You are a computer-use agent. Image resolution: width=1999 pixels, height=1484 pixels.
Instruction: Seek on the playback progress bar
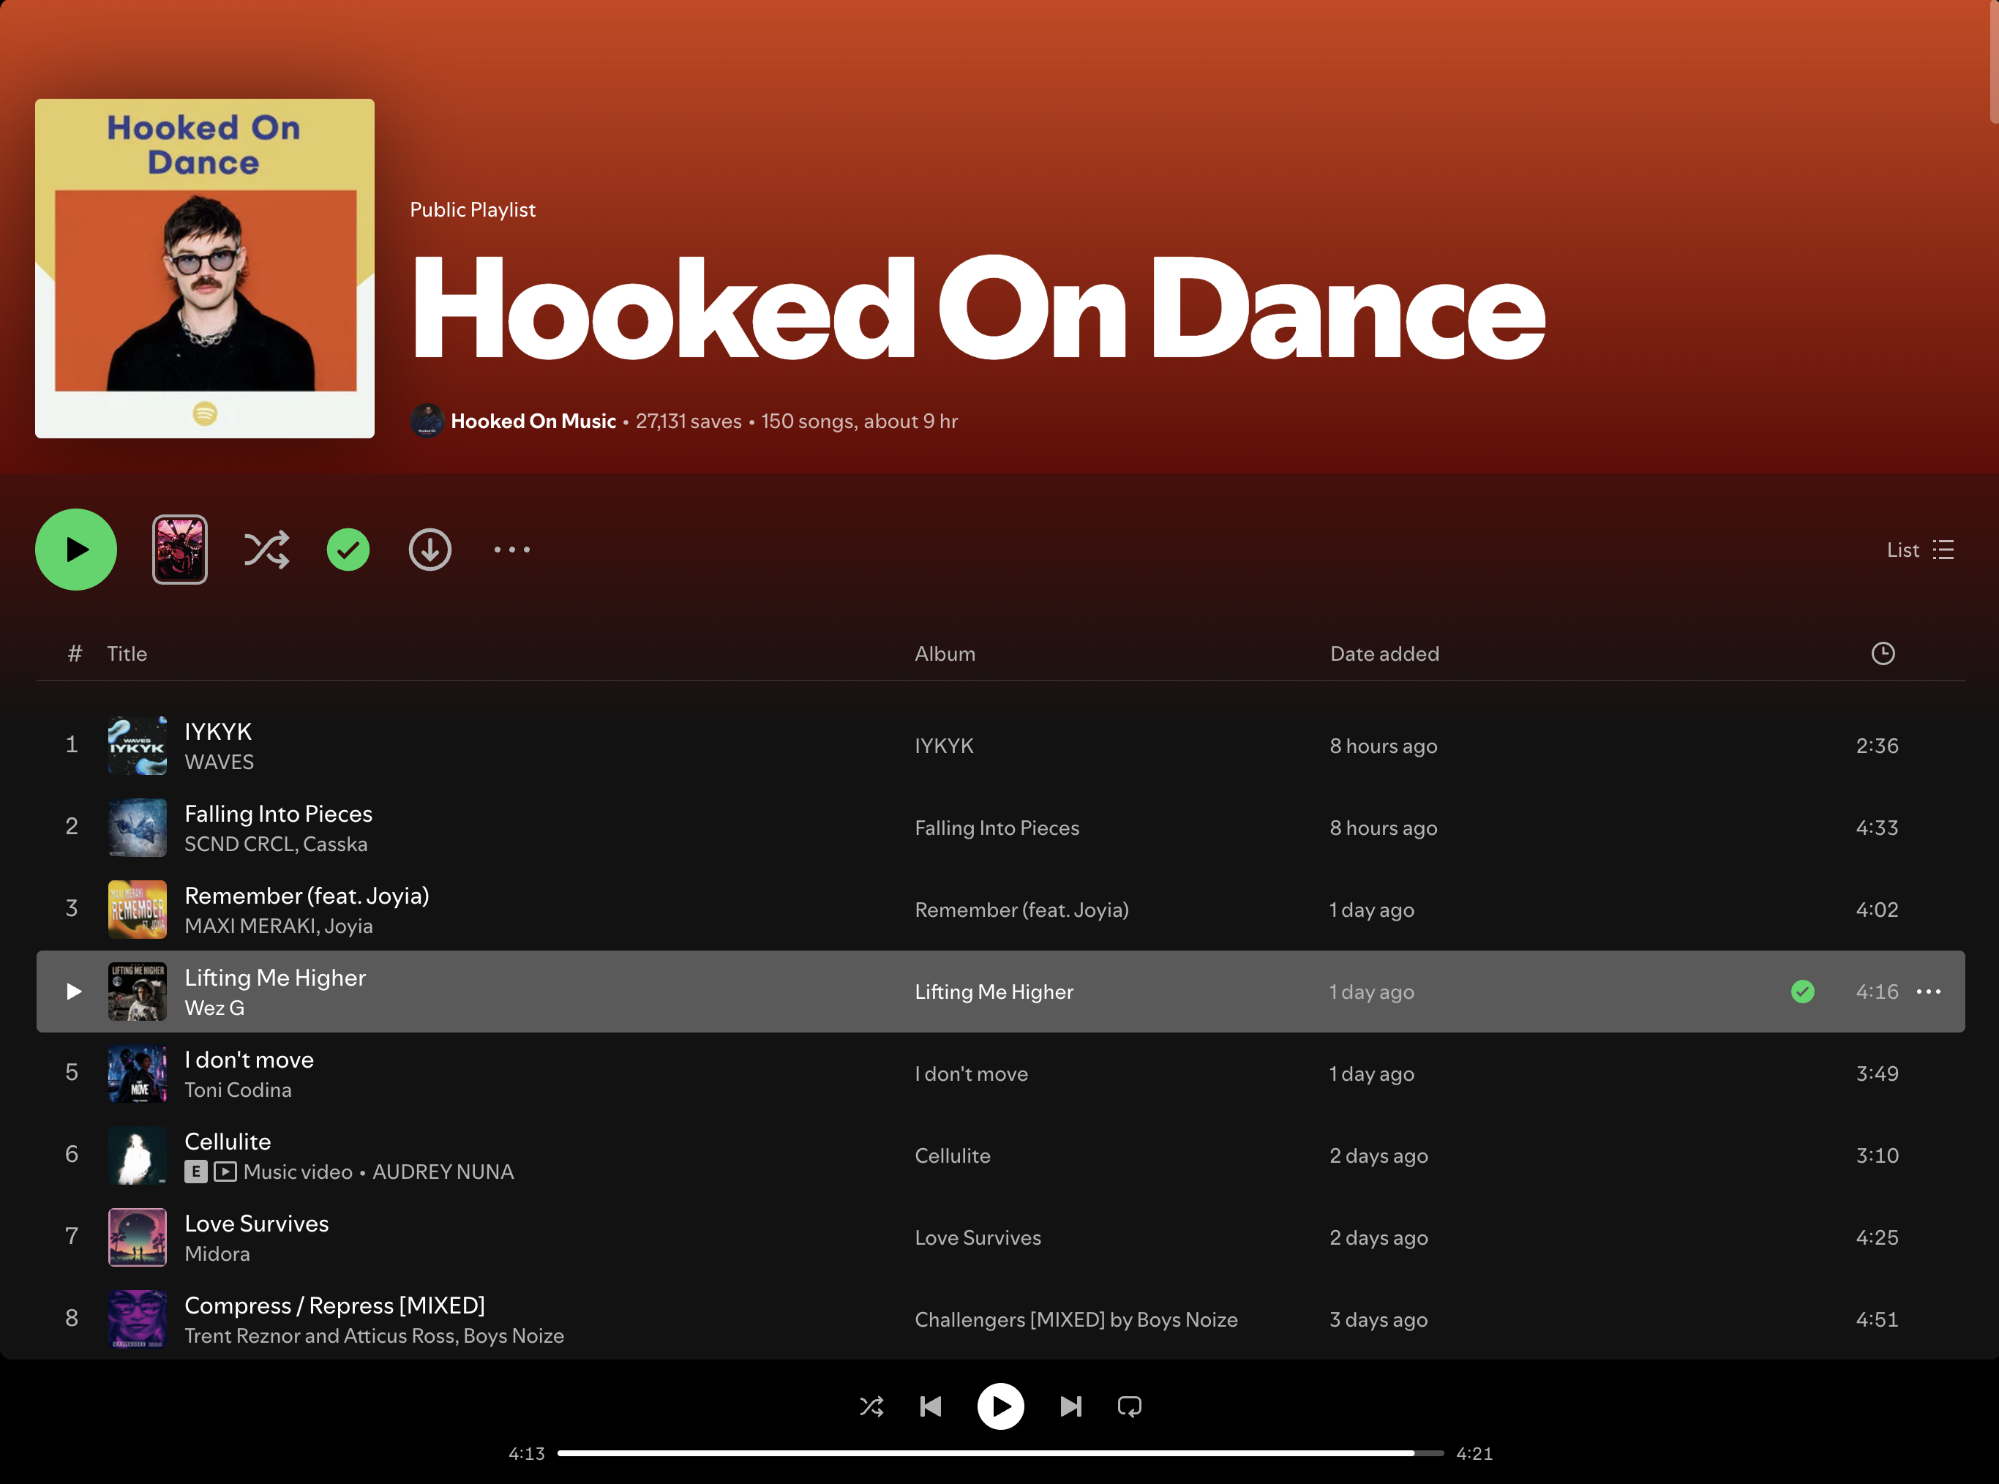1000,1453
